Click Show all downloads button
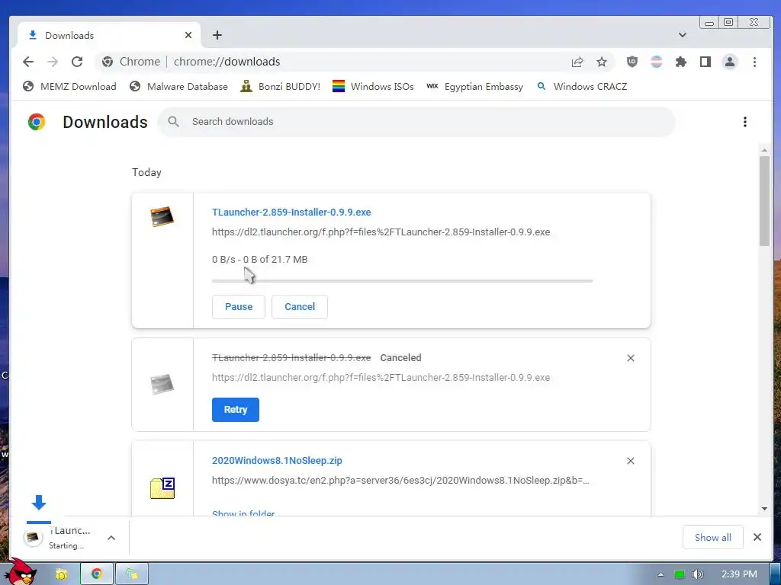The image size is (781, 585). click(713, 538)
